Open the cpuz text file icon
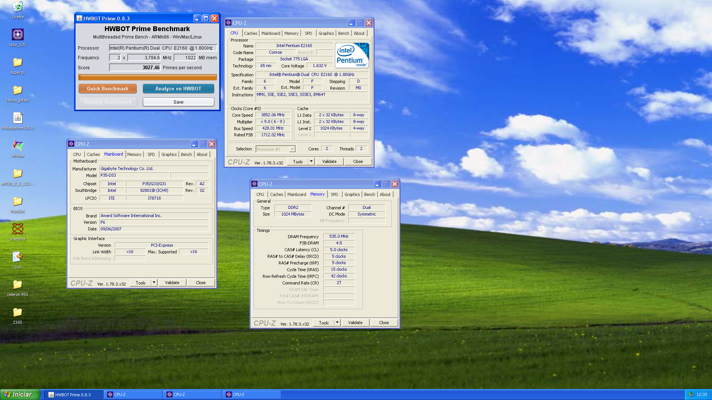 [17, 257]
